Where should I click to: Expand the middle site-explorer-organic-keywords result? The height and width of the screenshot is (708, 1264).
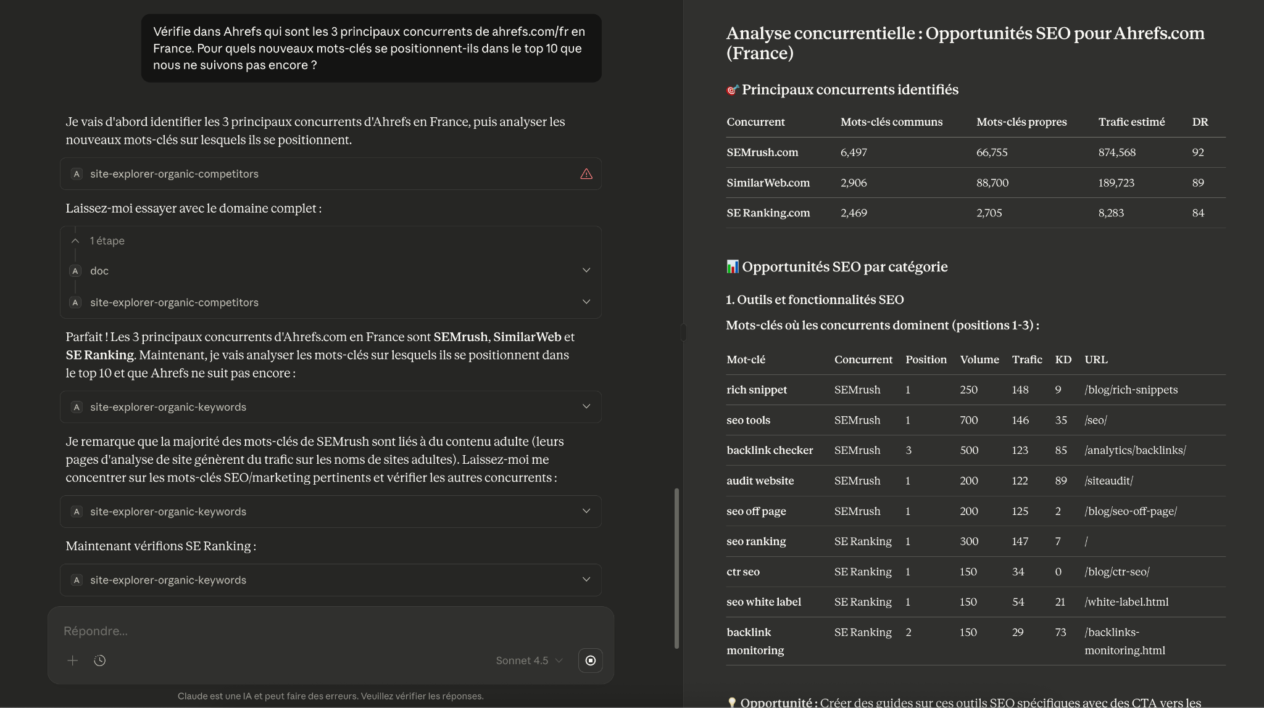(586, 511)
